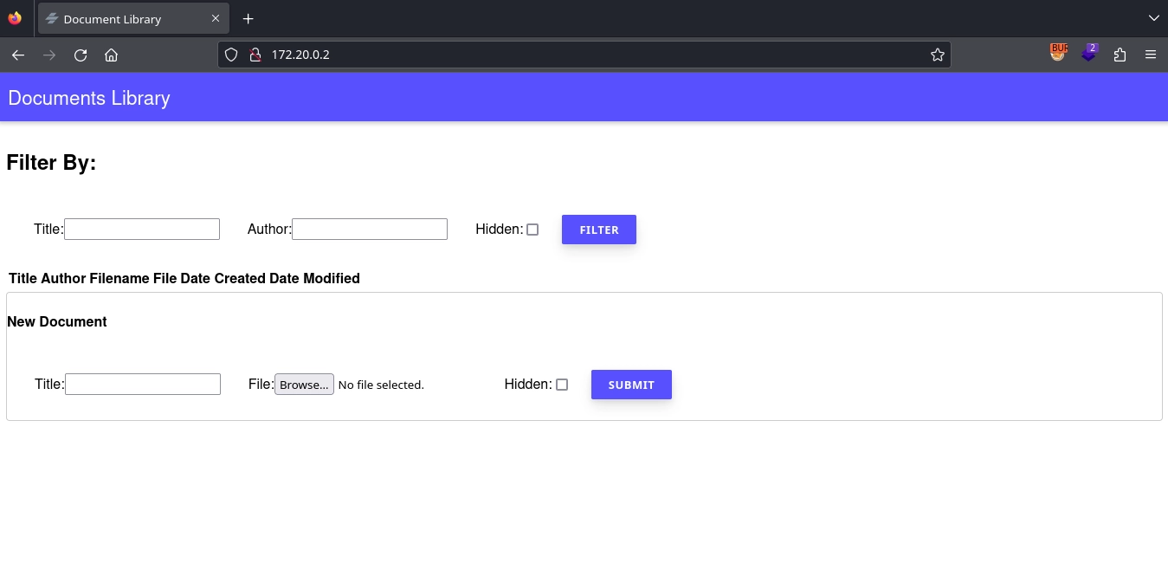This screenshot has width=1168, height=576.
Task: Open the extensions puzzle-piece icon
Action: coord(1120,55)
